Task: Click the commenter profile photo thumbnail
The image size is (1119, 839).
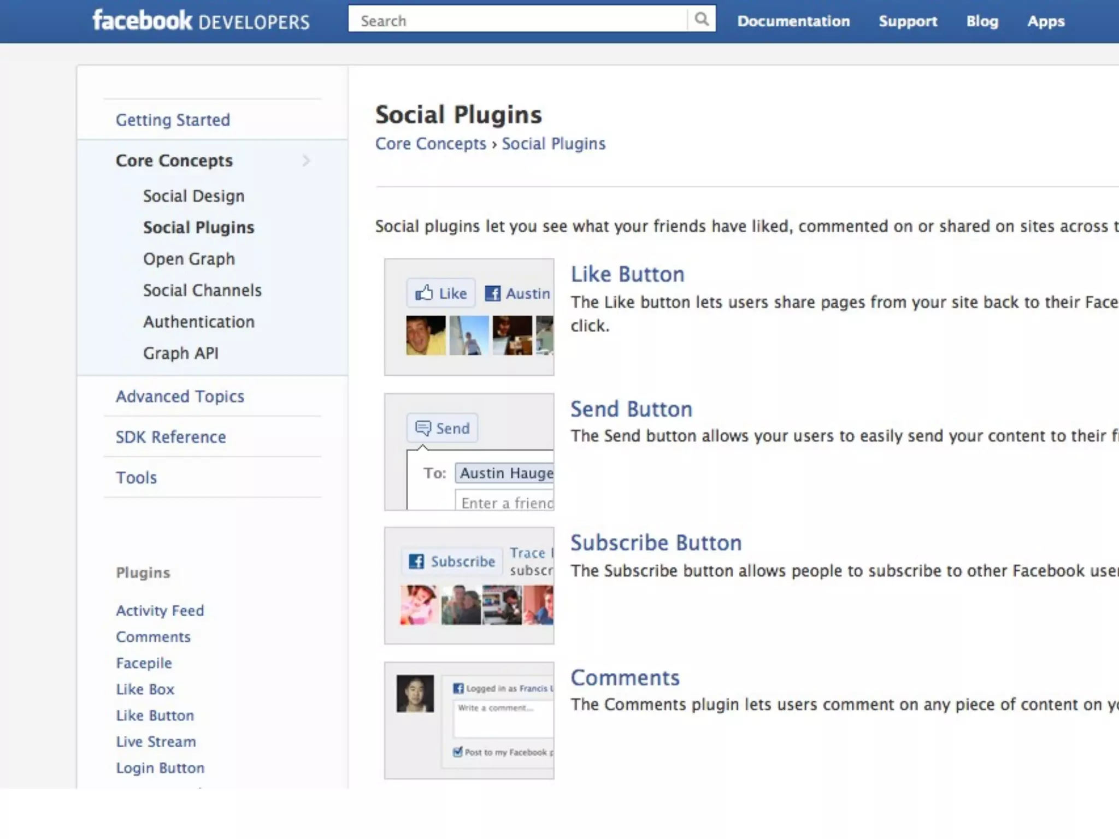Action: click(x=415, y=694)
